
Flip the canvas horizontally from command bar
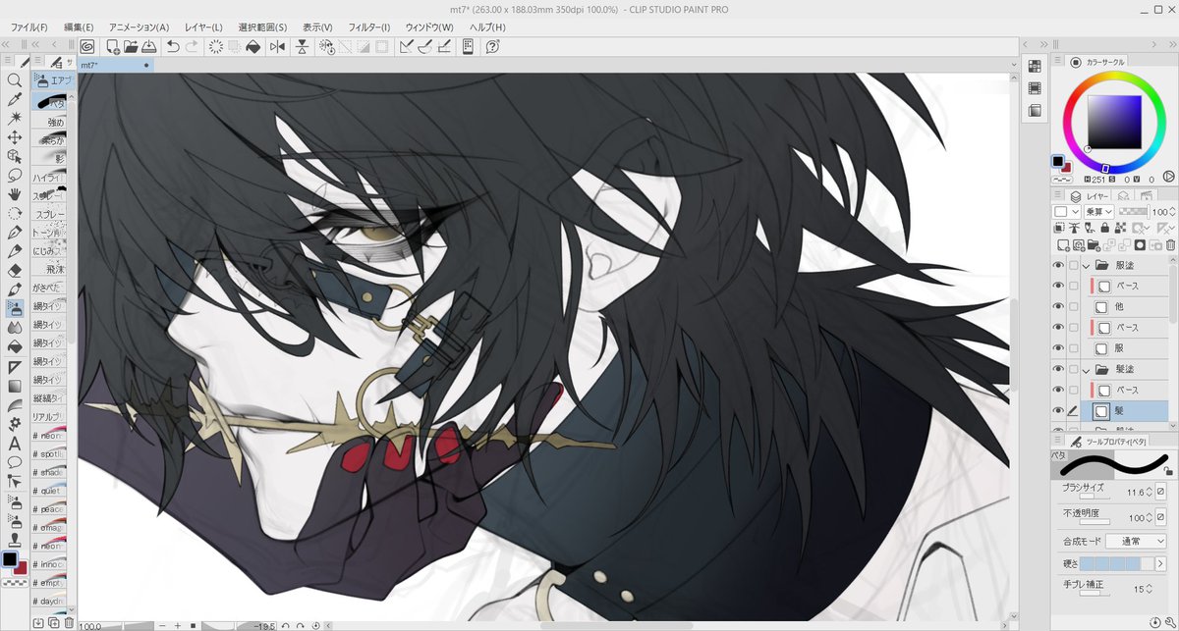[277, 46]
